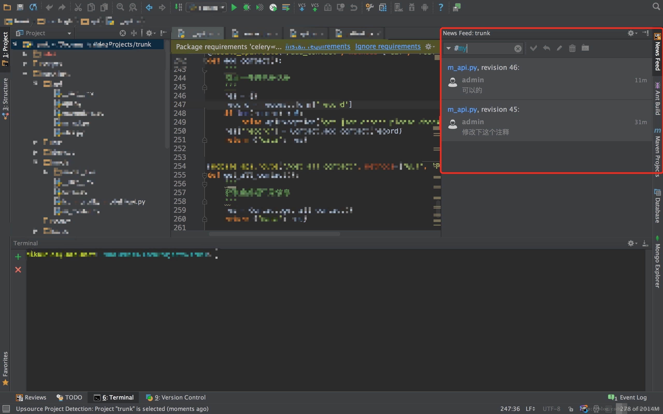
Task: Click the Help question mark icon
Action: click(x=441, y=7)
